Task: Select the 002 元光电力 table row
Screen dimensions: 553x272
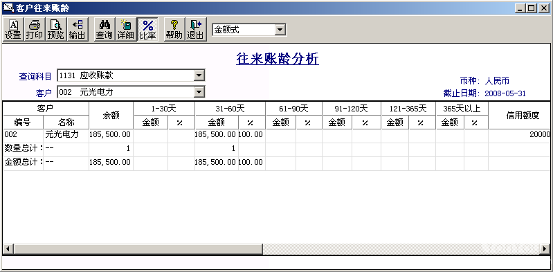Action: click(x=277, y=135)
